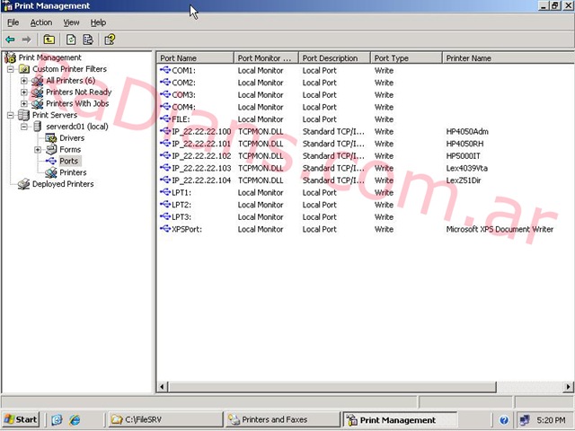575x431 pixels.
Task: Click the XPSPort: port icon
Action: 165,229
